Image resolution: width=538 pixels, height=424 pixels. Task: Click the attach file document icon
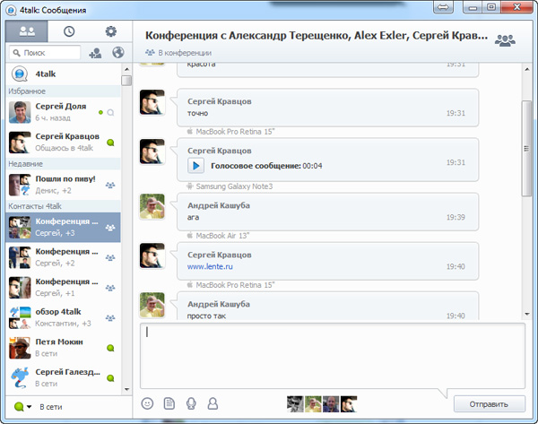[x=169, y=403]
